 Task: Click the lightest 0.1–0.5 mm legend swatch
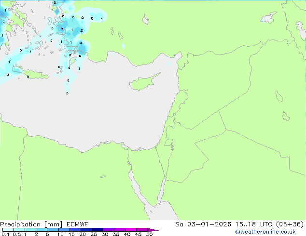8,230
